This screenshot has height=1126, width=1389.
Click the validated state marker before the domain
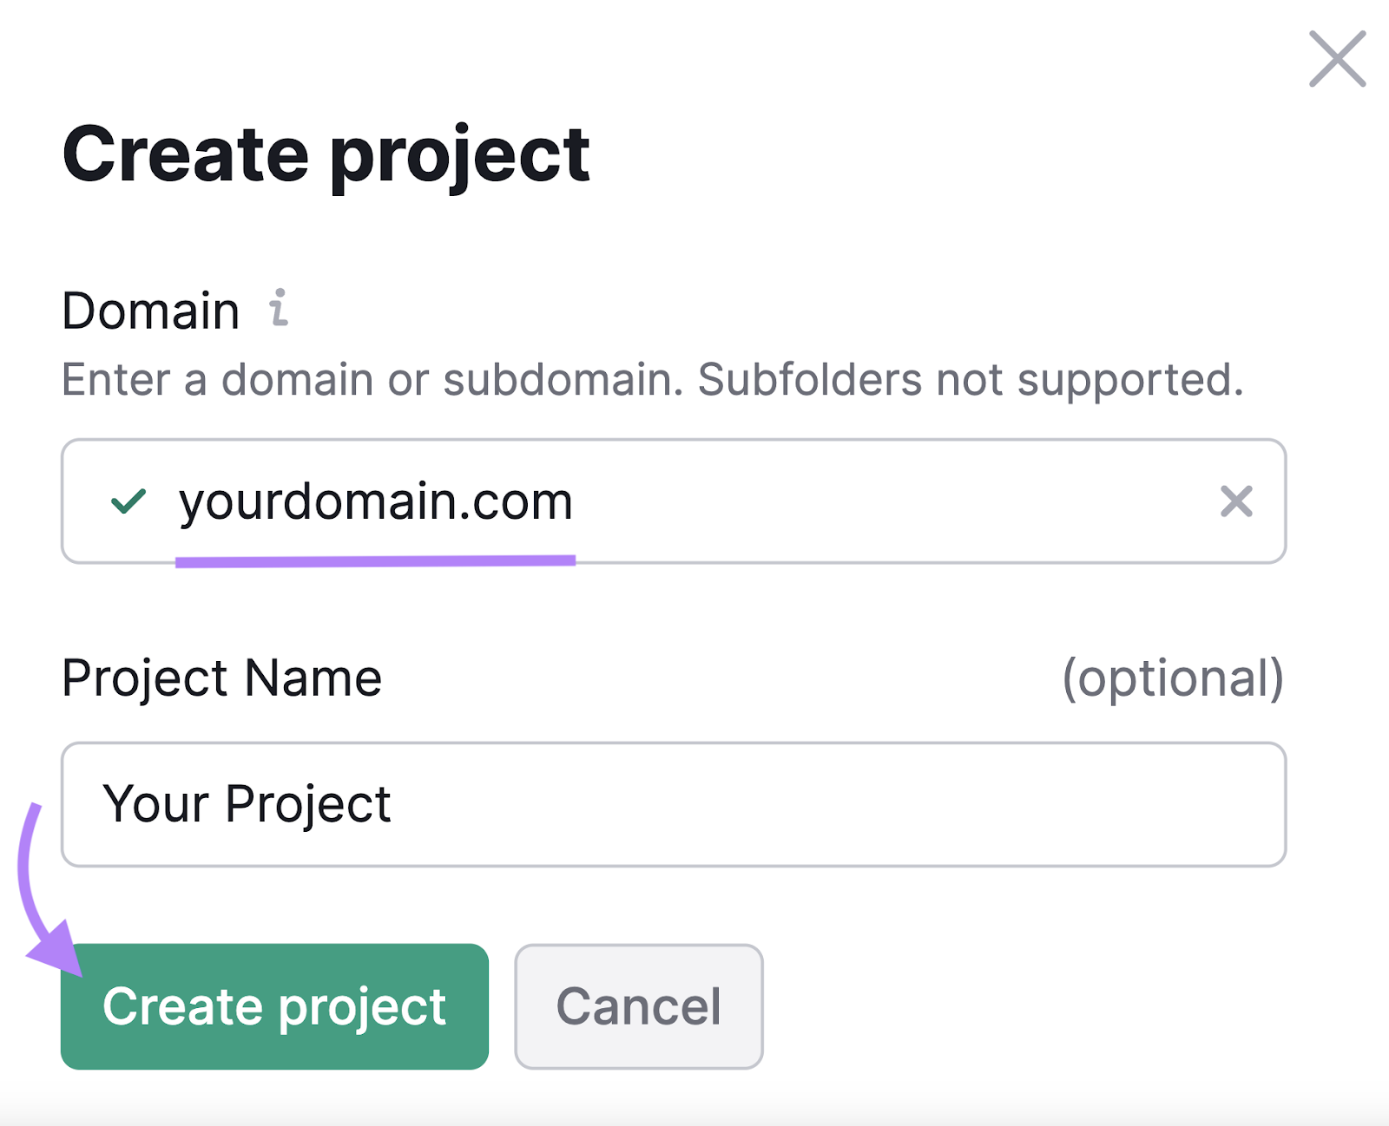[x=127, y=502]
